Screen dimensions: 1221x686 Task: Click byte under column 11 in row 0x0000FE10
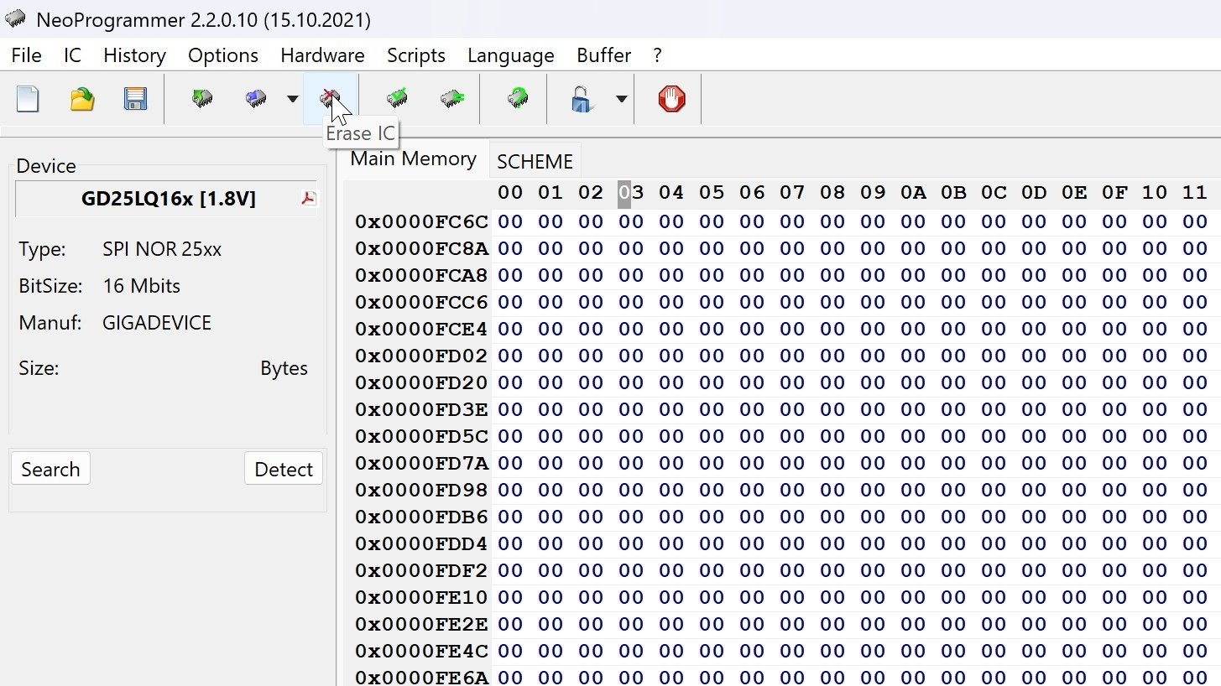[1195, 598]
